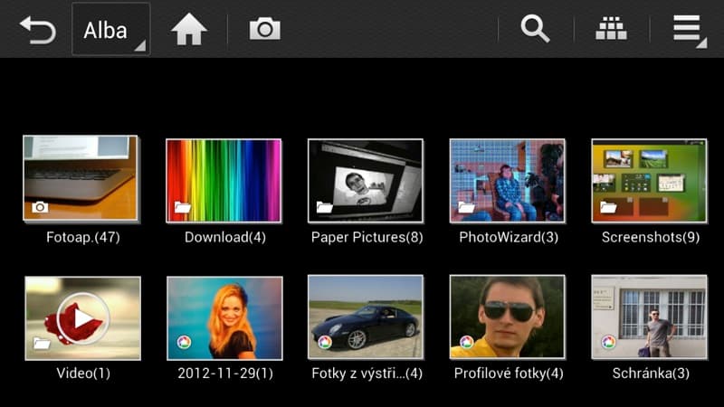
Task: Open the 2012-11-29 album thumbnail
Action: [224, 318]
